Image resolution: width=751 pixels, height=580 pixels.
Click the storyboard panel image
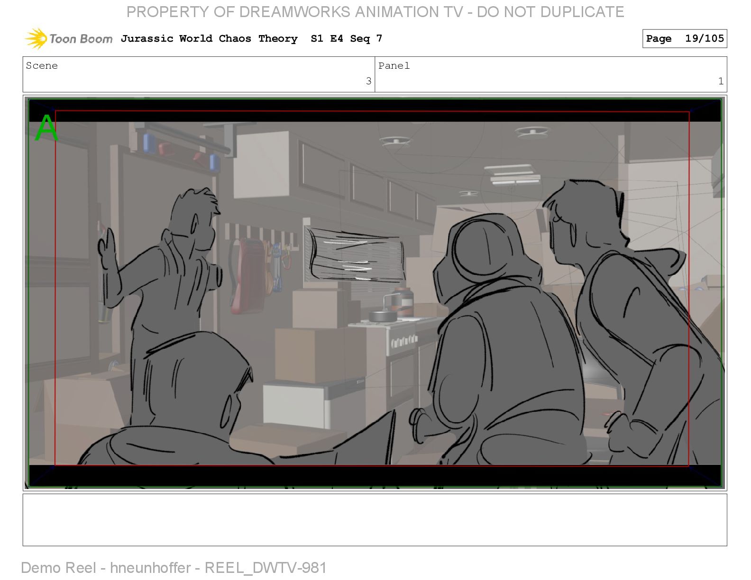(375, 292)
